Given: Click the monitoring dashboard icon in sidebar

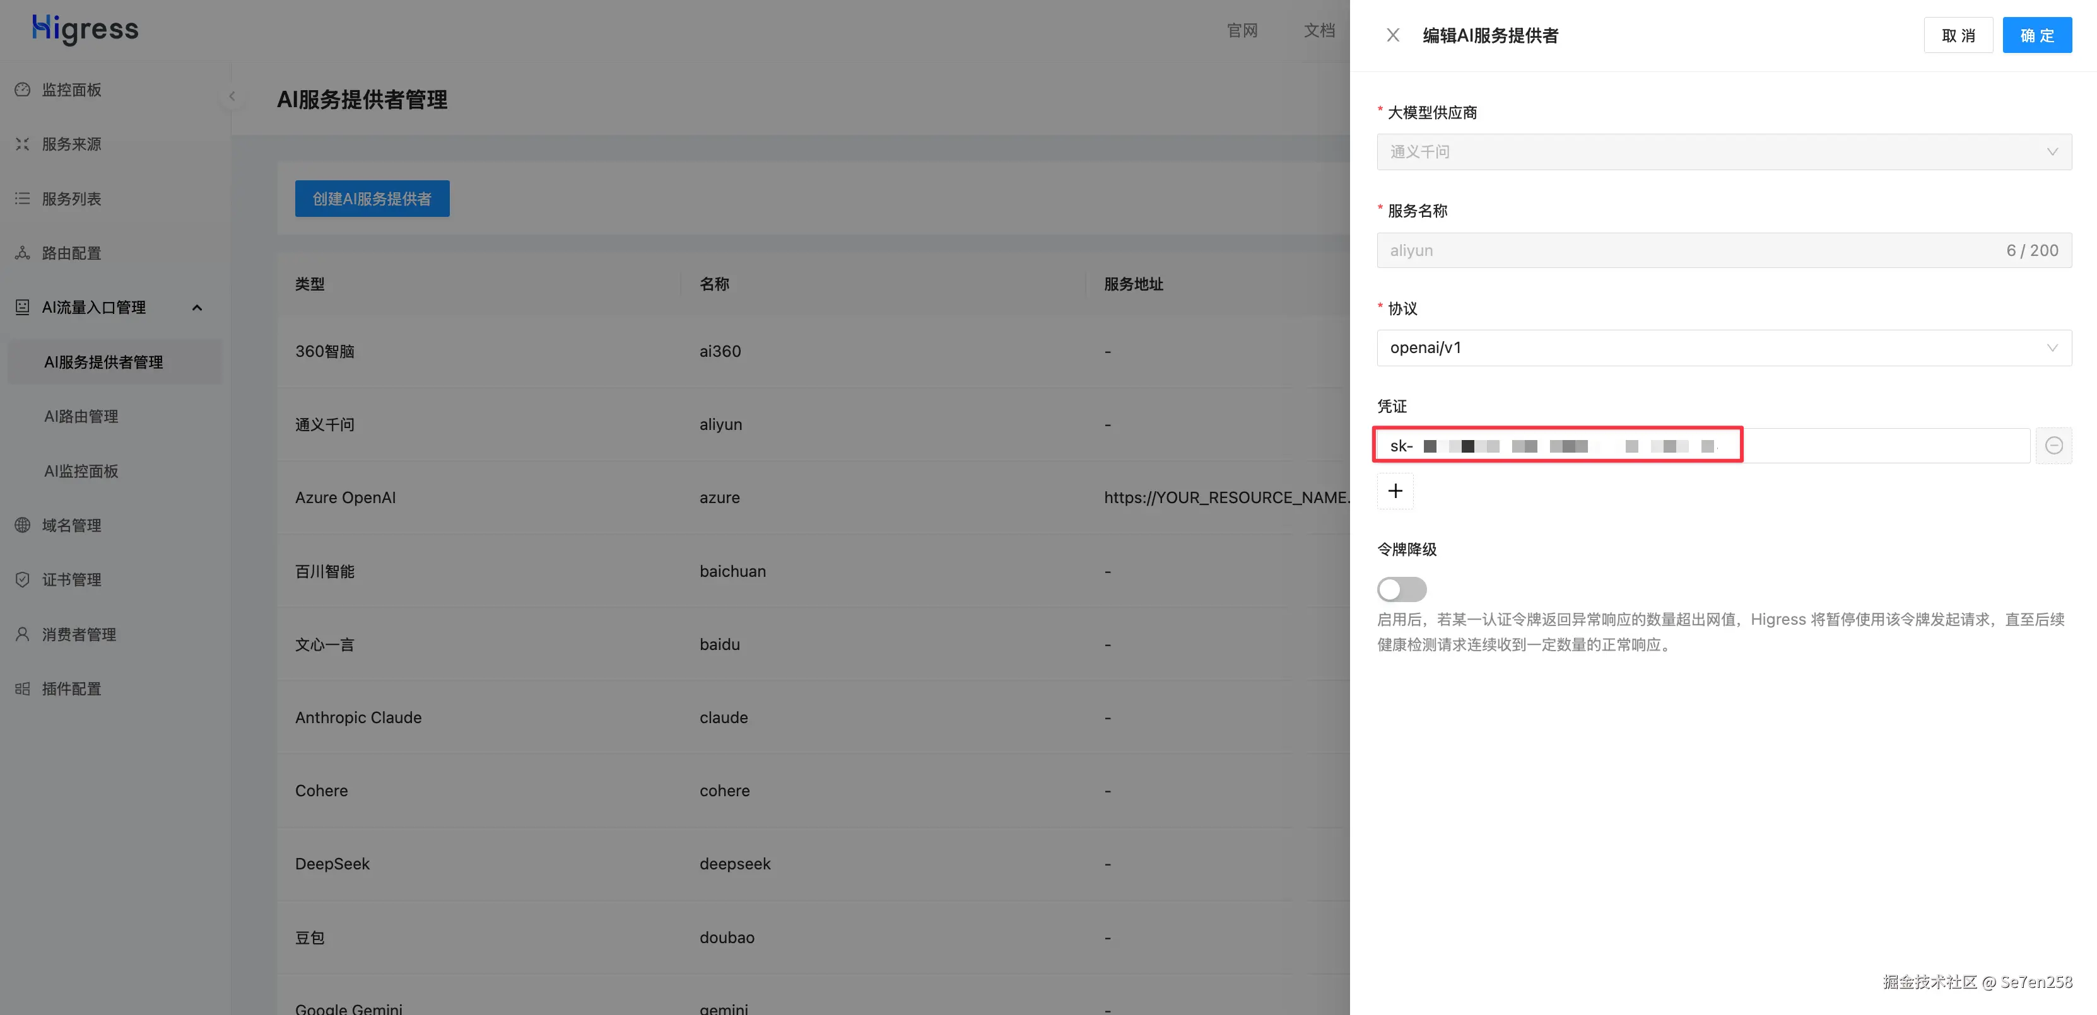Looking at the screenshot, I should 22,90.
